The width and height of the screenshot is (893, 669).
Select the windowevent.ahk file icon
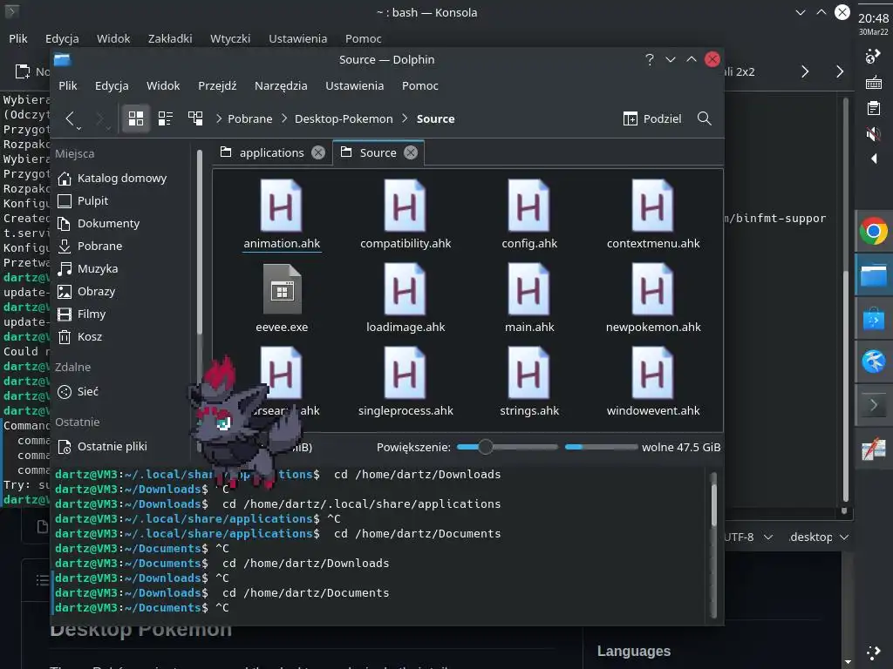[652, 373]
